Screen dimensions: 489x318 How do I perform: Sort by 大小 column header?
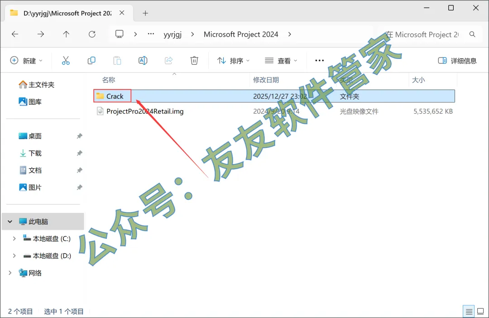point(418,80)
